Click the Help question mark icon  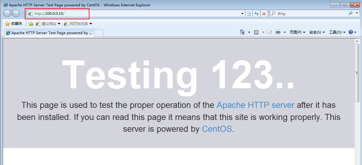pos(351,32)
